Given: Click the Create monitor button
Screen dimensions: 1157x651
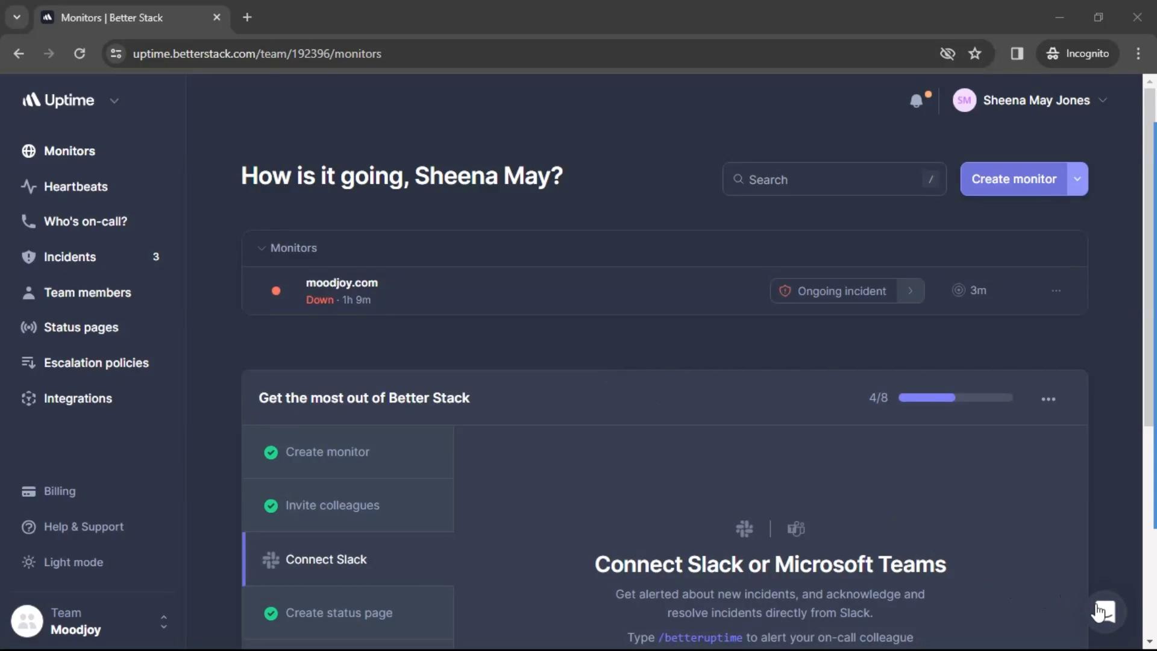Looking at the screenshot, I should pos(1014,178).
